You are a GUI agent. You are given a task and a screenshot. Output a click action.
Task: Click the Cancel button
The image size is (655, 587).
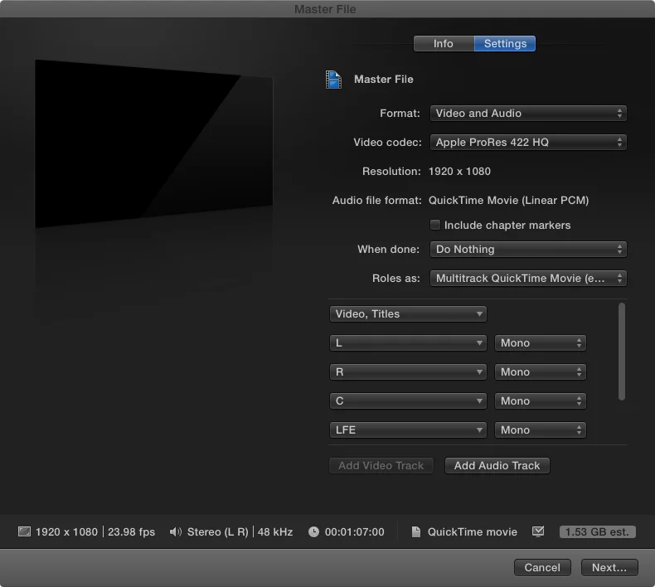(x=542, y=567)
